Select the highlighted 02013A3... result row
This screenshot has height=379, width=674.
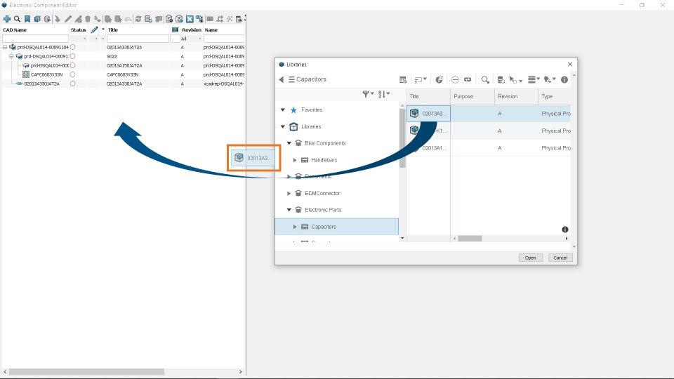[489, 114]
